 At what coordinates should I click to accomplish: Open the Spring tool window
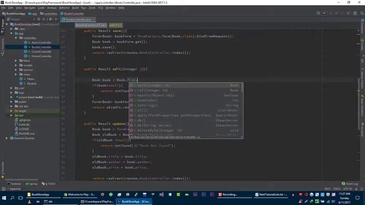(31, 184)
